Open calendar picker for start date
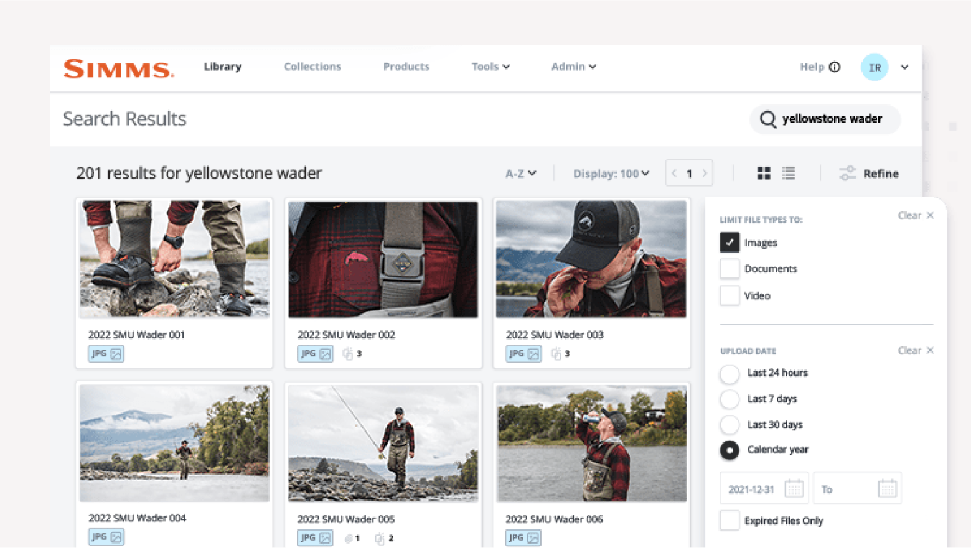This screenshot has width=971, height=548. [794, 489]
